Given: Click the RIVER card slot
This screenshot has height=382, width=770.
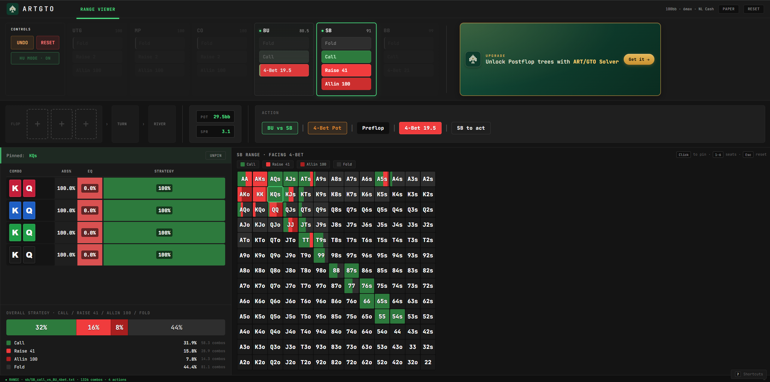Looking at the screenshot, I should tap(162, 124).
